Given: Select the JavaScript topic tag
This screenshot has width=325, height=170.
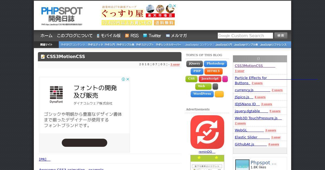Looking at the screenshot, I should coord(210,79).
